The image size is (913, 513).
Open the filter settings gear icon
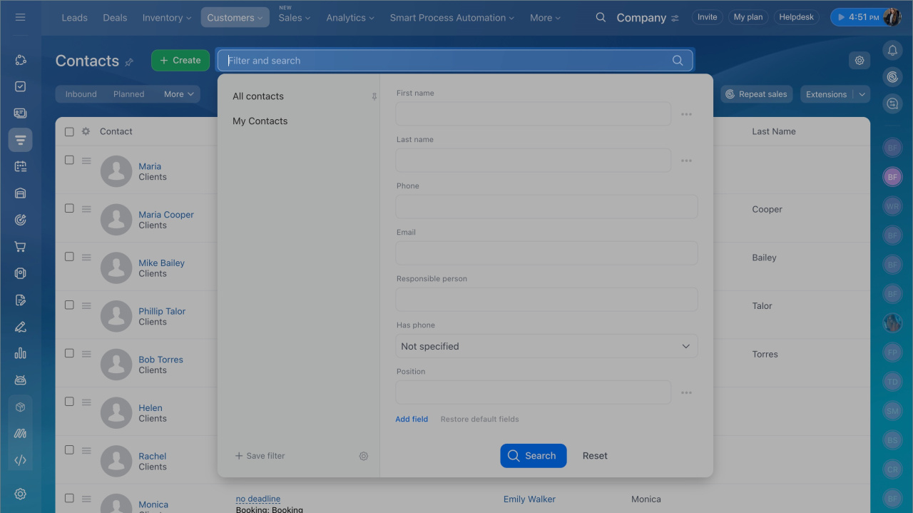(364, 456)
